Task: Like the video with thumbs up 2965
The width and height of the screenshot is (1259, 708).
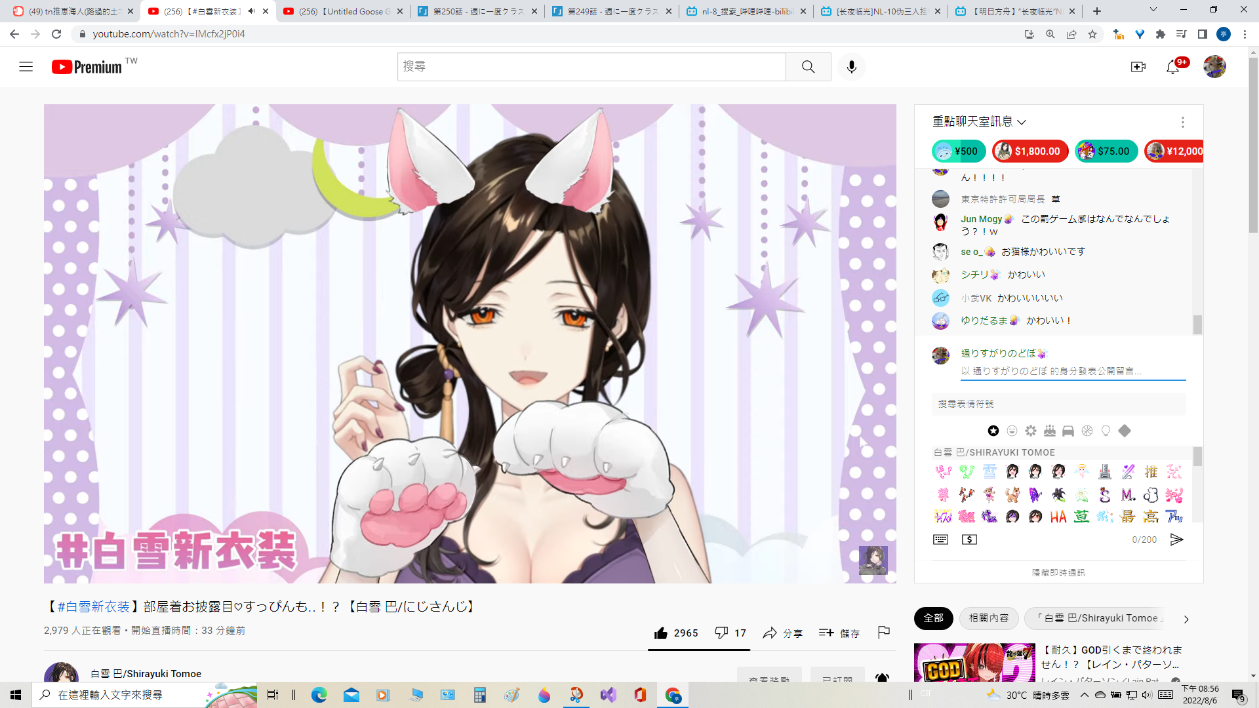Action: click(x=676, y=633)
